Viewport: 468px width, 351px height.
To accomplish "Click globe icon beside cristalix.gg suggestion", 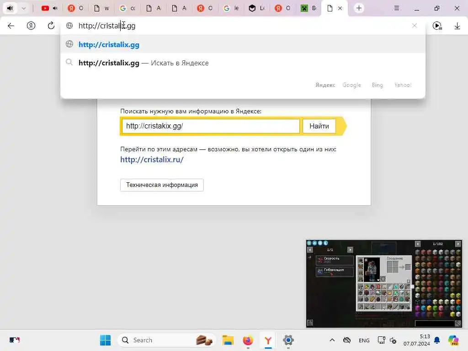I will (x=69, y=44).
